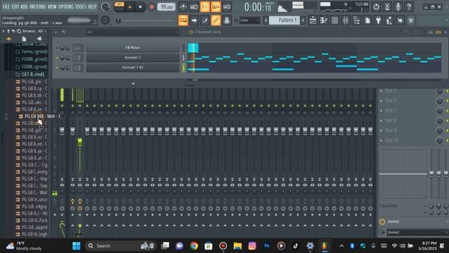Open the playlist view icon

click(x=313, y=20)
